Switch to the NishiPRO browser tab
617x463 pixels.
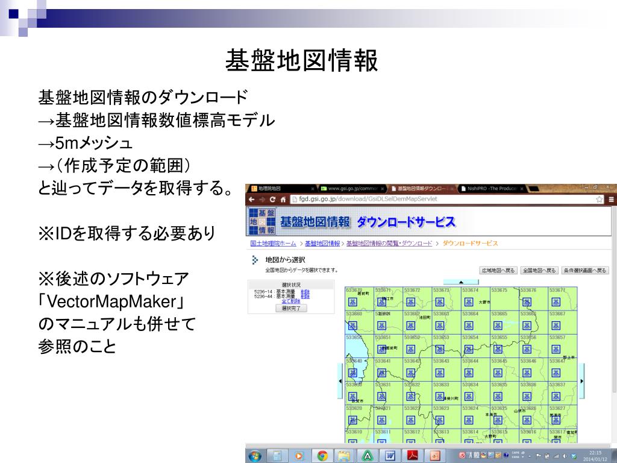click(492, 189)
